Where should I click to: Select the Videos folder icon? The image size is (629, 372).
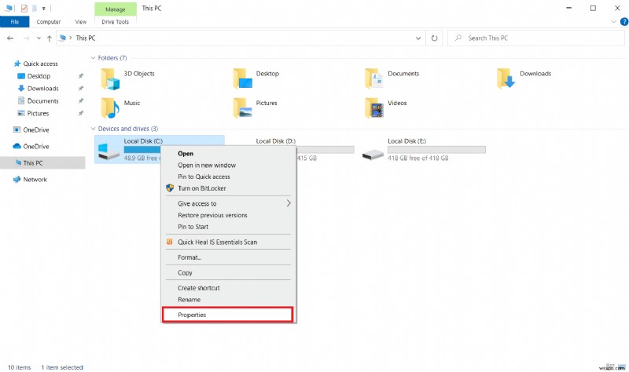tap(374, 108)
